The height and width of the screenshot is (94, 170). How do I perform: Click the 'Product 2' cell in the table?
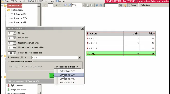105,44
